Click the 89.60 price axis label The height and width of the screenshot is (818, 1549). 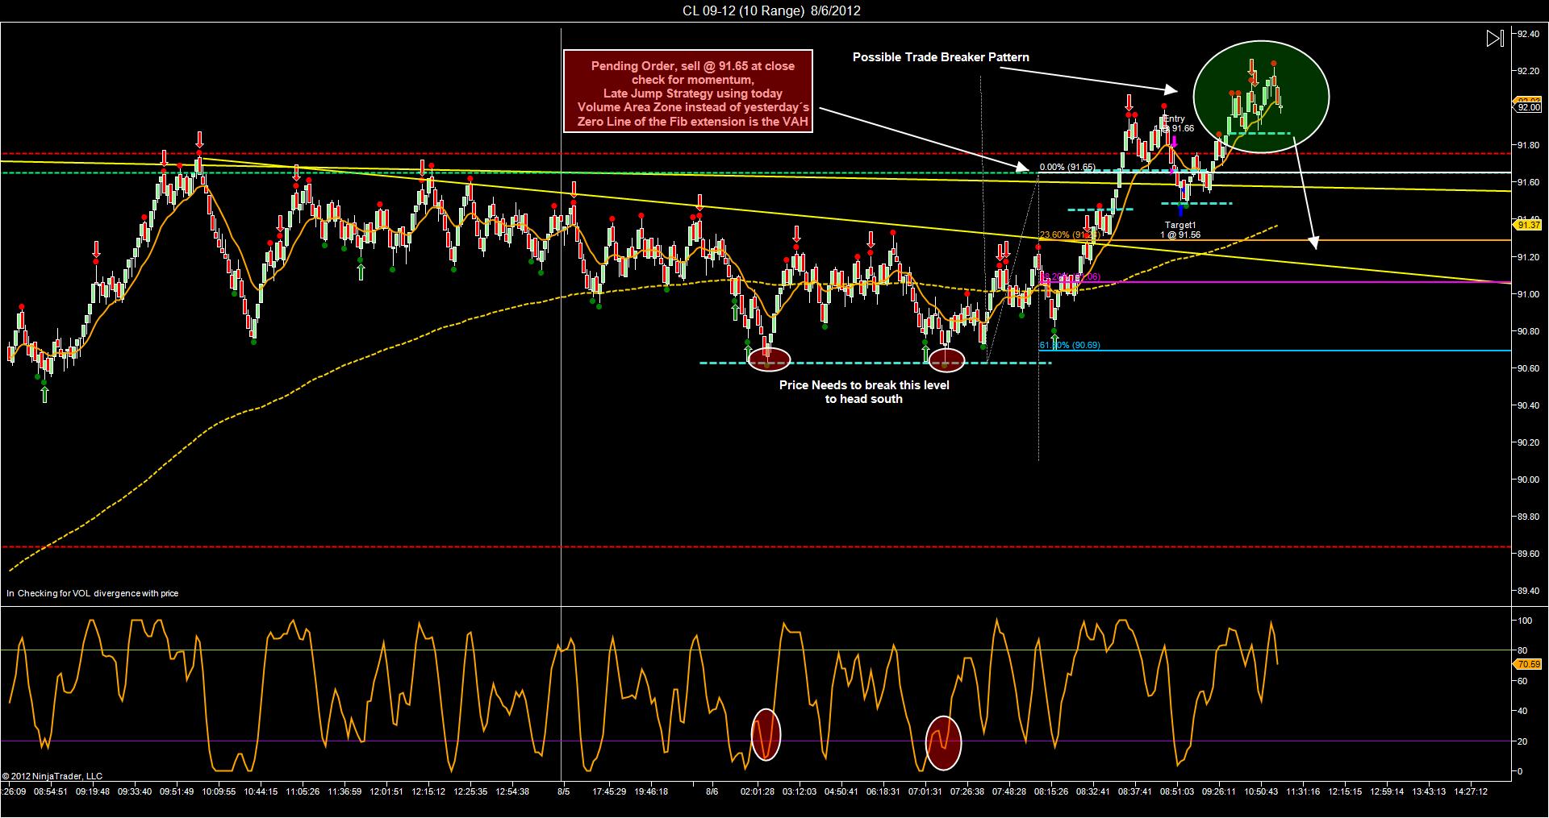pos(1529,554)
